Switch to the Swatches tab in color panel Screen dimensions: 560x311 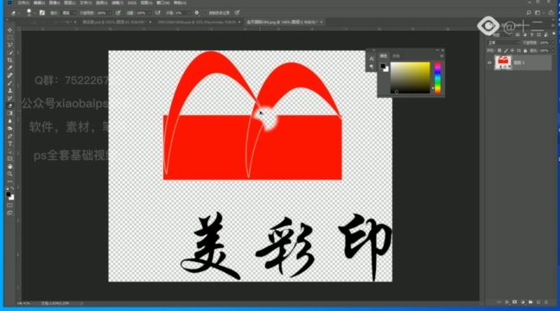point(396,56)
